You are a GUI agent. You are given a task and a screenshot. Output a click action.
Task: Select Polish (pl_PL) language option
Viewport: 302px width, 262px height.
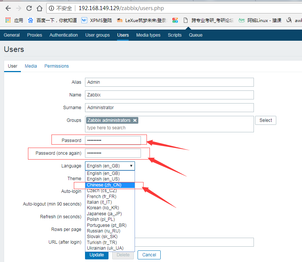(110, 219)
